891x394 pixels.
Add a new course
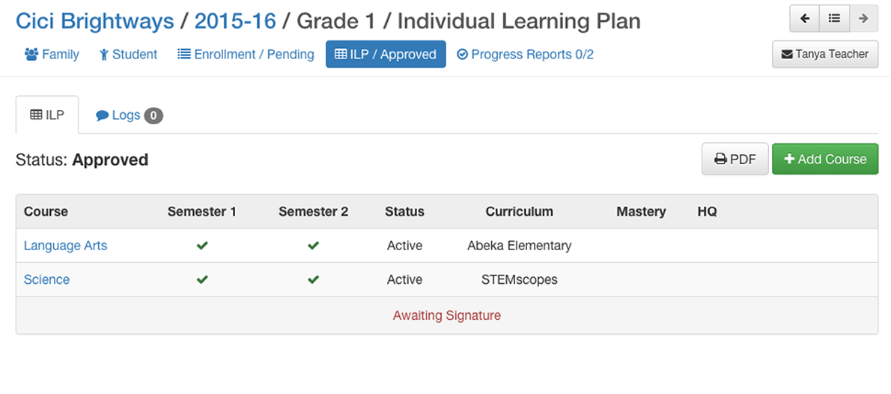[x=825, y=160]
